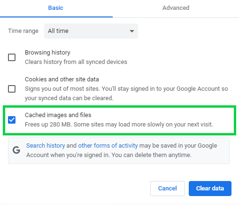
Task: Click the Time range dropdown arrow
Action: (132, 31)
